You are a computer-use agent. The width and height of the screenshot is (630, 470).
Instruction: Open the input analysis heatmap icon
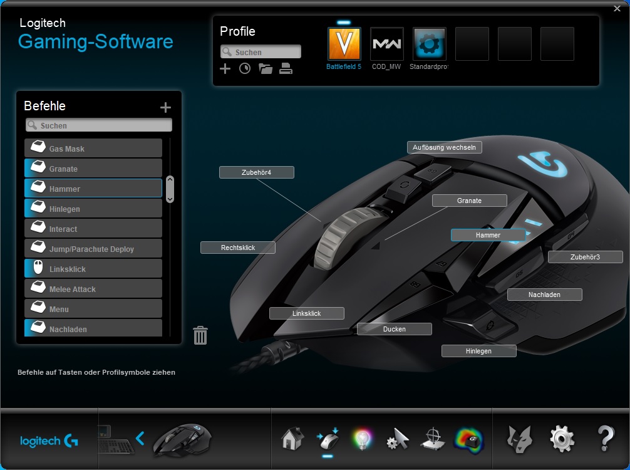(x=468, y=440)
